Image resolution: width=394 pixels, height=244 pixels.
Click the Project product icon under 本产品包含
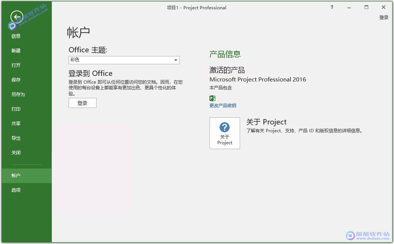212,98
